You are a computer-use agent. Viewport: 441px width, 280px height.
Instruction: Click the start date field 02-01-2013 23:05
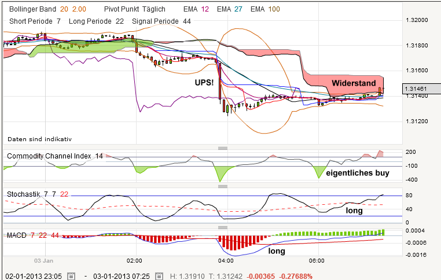pyautogui.click(x=34, y=275)
